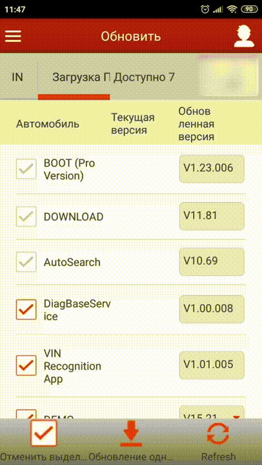The height and width of the screenshot is (465, 262).
Task: Open the user profile icon
Action: [244, 36]
